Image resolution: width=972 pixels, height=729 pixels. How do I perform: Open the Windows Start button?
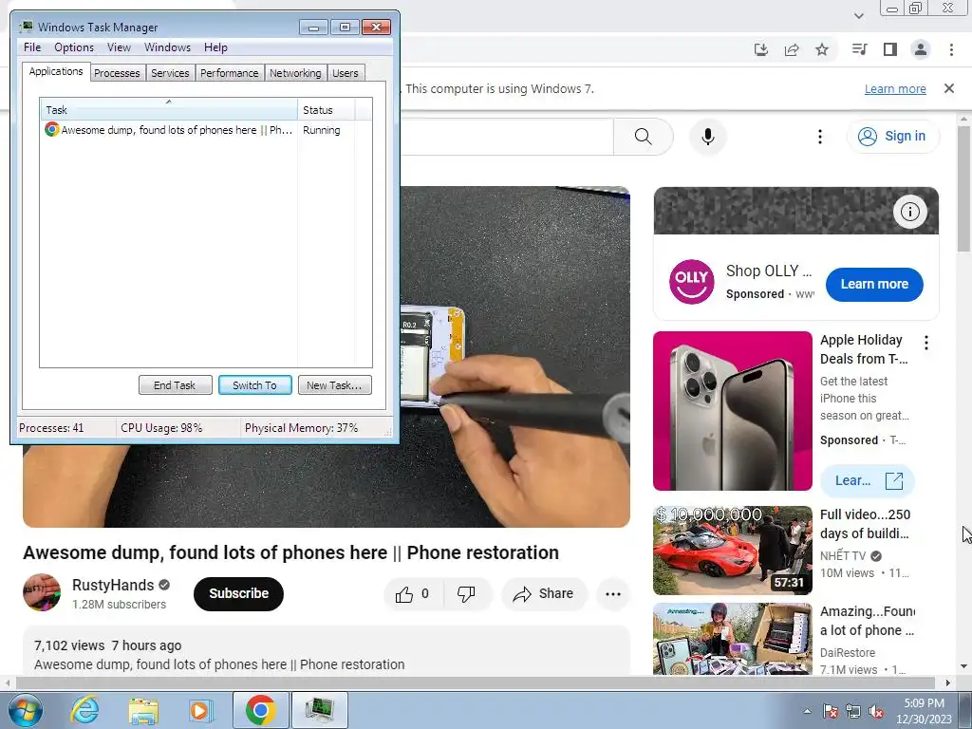click(26, 710)
